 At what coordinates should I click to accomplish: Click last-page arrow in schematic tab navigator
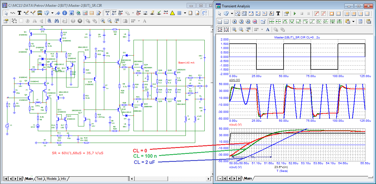point(20,179)
